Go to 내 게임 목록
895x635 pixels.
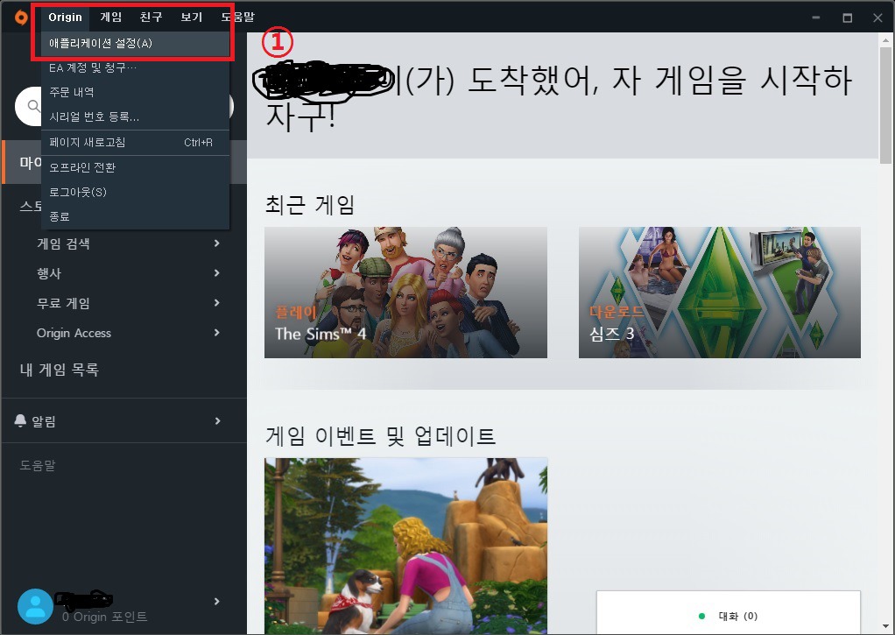(60, 370)
